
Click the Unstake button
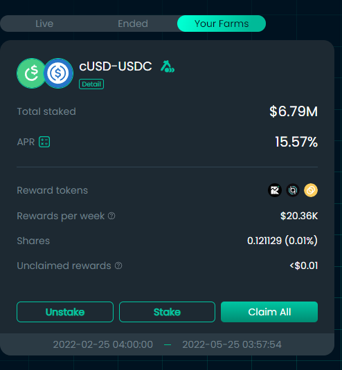(x=65, y=312)
